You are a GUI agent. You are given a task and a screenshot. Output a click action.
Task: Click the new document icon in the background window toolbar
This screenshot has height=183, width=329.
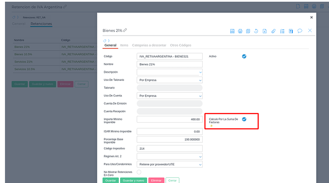tap(298, 6)
